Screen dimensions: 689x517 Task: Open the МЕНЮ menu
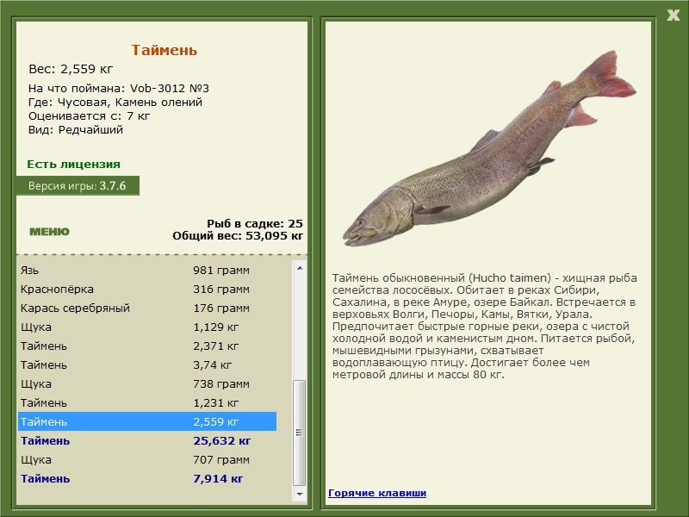coord(49,232)
